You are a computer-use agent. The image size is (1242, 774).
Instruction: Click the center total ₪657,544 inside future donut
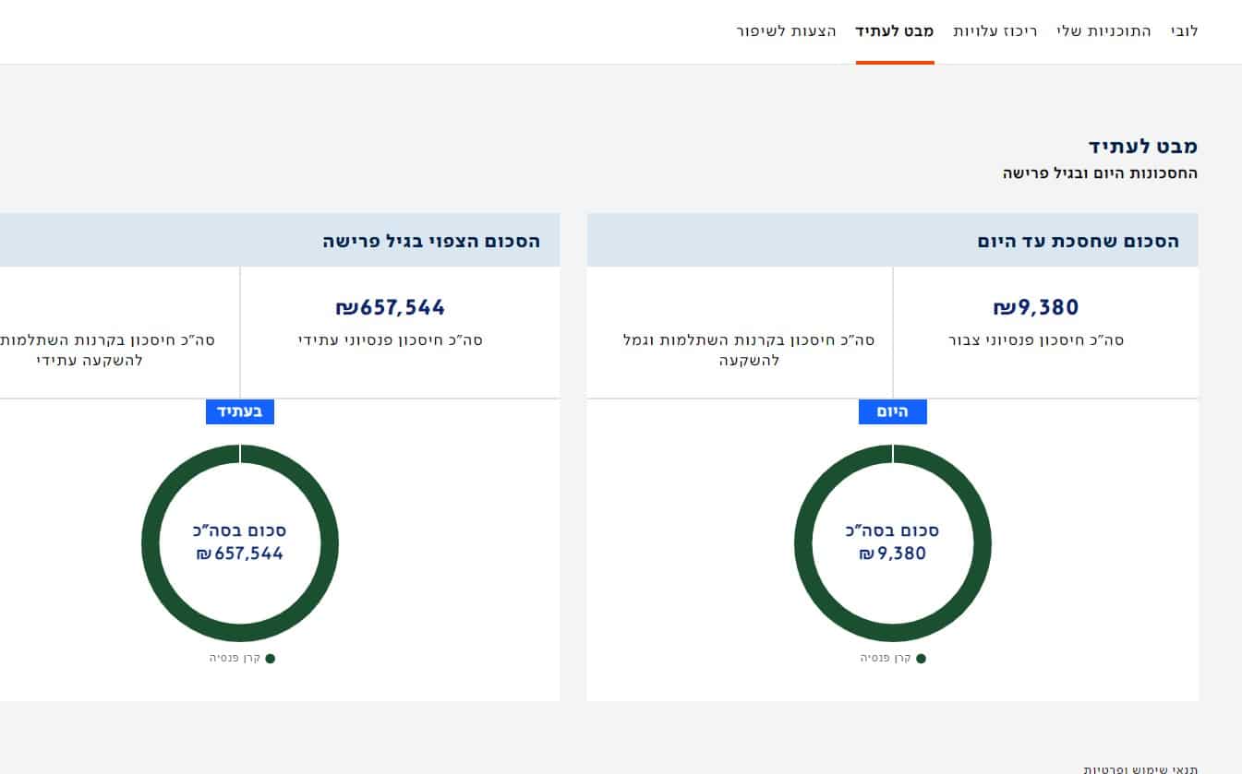(240, 554)
